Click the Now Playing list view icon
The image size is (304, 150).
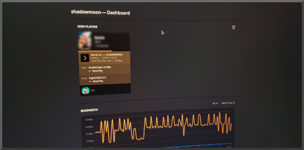coord(234,27)
